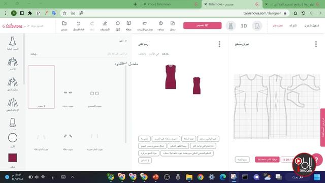Show only the back sketch view

142,54
